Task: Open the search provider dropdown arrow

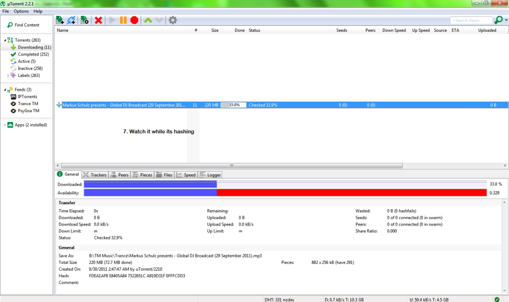Action: pos(506,20)
